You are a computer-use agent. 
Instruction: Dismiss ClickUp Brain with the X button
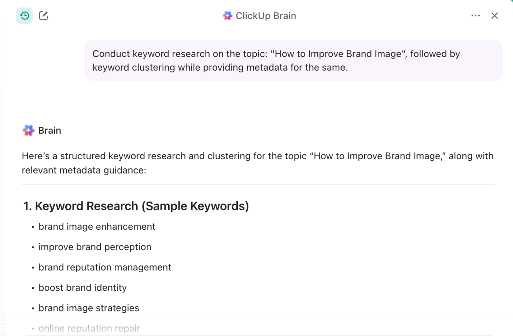[495, 15]
